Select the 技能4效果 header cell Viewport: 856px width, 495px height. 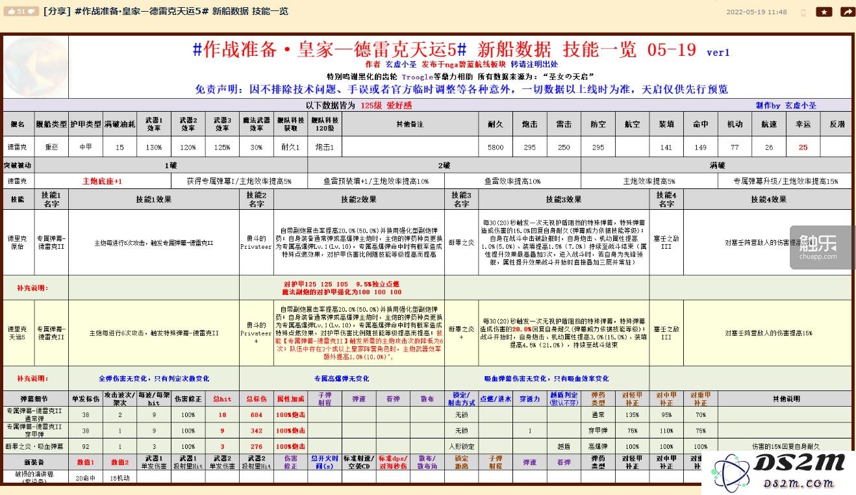[768, 199]
